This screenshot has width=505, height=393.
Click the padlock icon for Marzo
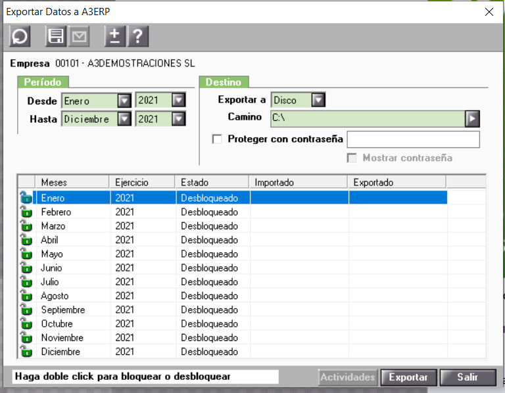(26, 225)
